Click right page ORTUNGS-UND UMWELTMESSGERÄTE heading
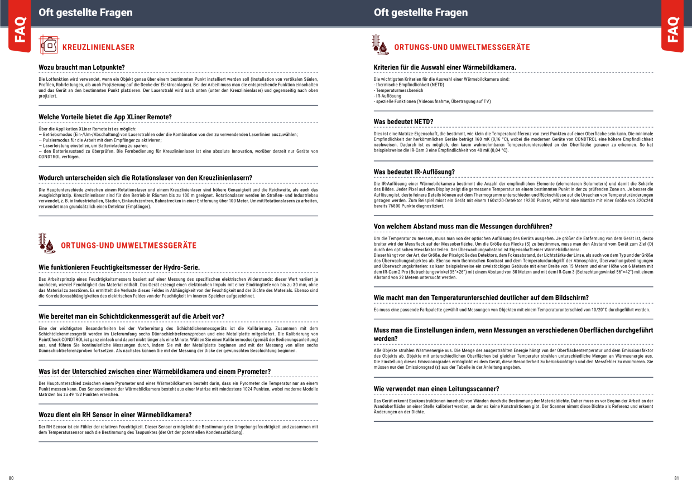Screen dimensions: 692x488 (x=462, y=47)
